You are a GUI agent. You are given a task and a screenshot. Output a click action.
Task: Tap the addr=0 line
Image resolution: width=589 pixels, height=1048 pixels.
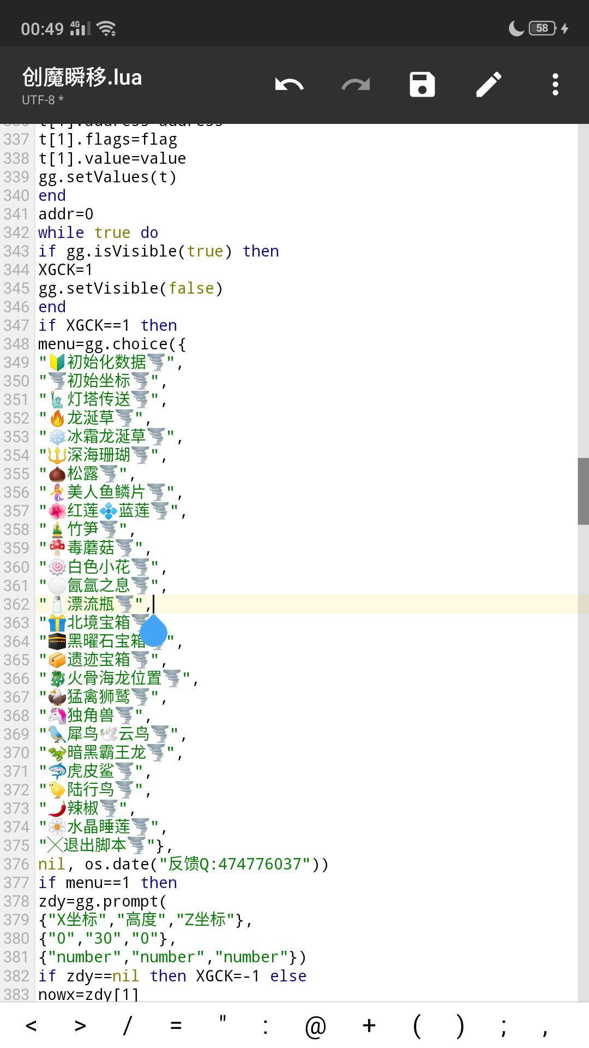65,214
